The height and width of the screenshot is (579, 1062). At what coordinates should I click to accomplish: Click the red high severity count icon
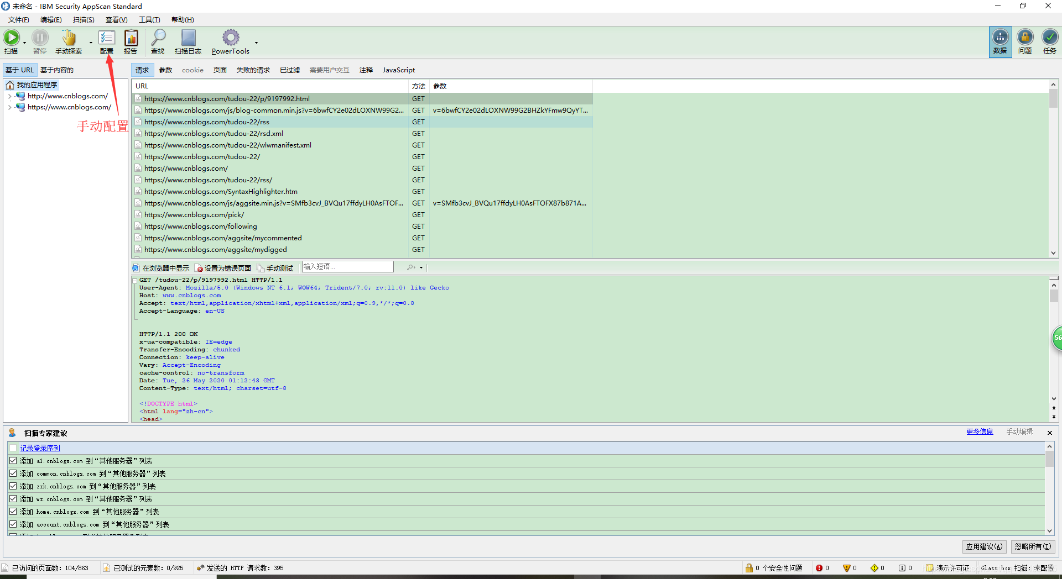coord(819,568)
